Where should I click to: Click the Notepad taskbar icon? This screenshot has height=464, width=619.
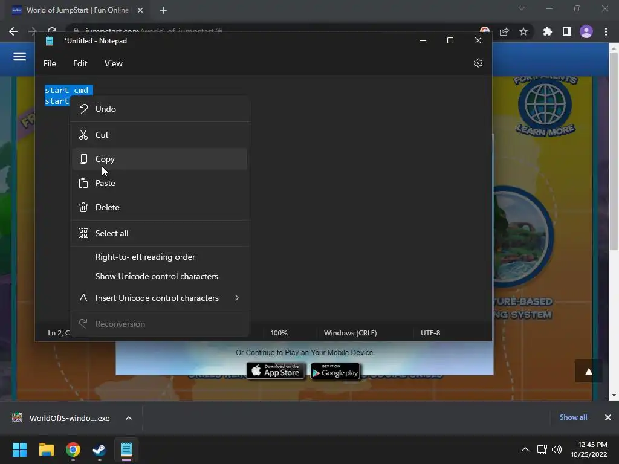(126, 449)
